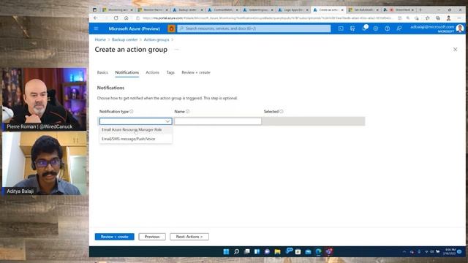The width and height of the screenshot is (468, 263).
Task: Close the Create an action group blade
Action: 455,50
